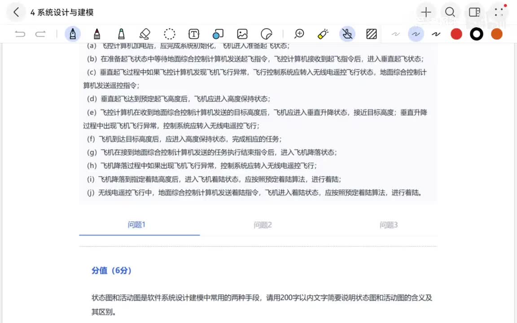Open the sticker tool
Screen dimensions: 517x323
[267, 34]
